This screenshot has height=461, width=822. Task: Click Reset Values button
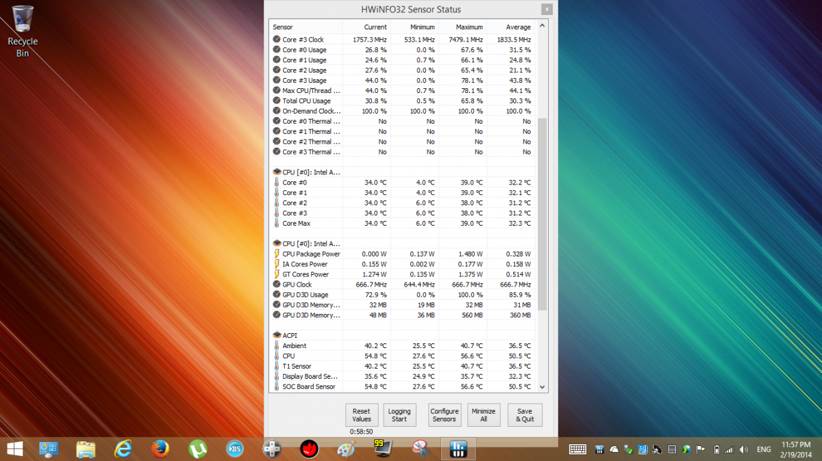click(362, 415)
